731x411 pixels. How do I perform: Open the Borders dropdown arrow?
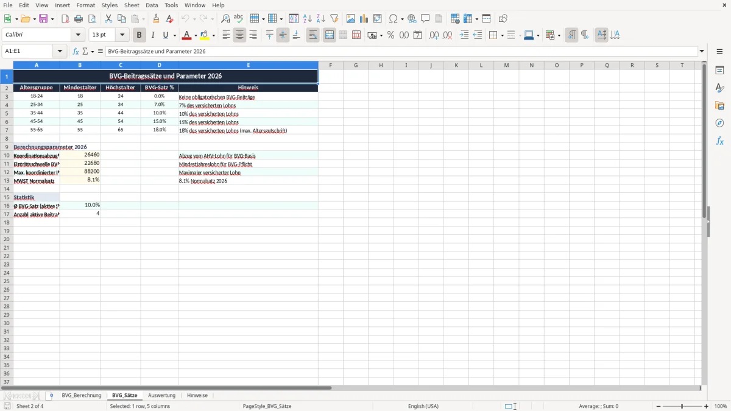501,35
